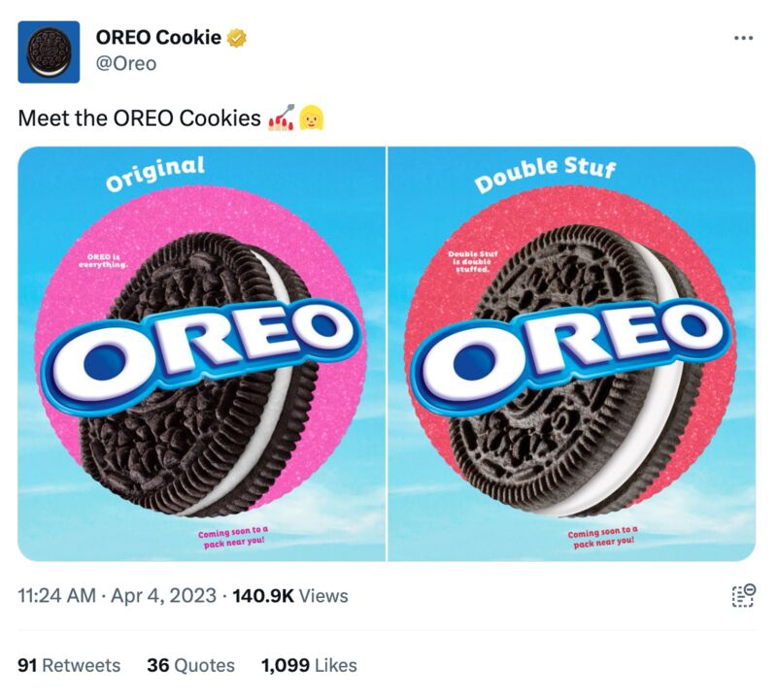Screen dimensions: 777x697
Task: Show the 36 Quotes list
Action: pyautogui.click(x=191, y=666)
